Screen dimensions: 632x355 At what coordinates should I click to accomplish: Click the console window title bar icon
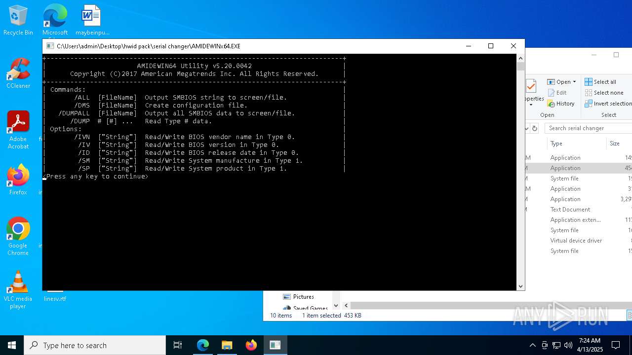click(x=50, y=46)
